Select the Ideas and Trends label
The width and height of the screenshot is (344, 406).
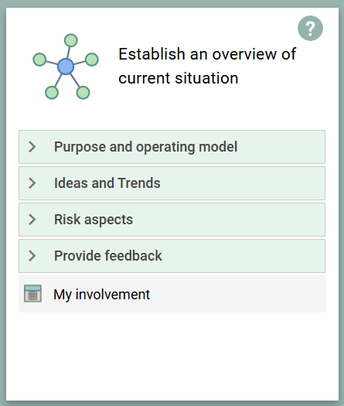click(107, 183)
